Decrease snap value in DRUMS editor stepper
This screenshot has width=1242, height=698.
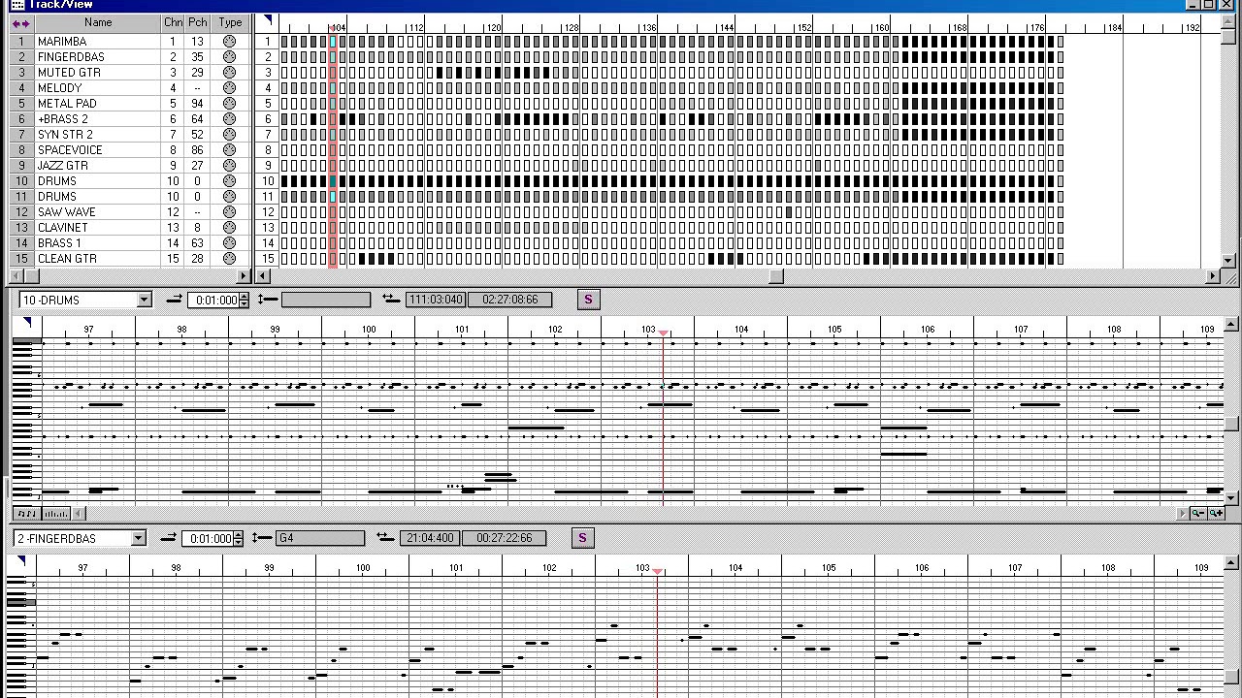coord(244,304)
